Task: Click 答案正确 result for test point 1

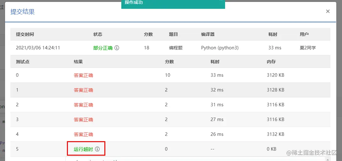Action: (83, 90)
